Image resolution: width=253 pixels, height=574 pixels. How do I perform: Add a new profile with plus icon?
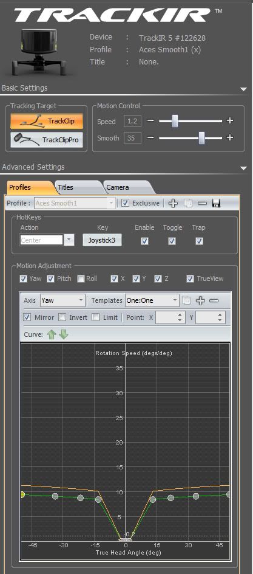173,203
